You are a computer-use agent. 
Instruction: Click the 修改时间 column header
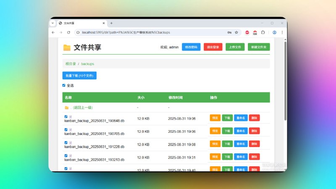[x=175, y=97]
